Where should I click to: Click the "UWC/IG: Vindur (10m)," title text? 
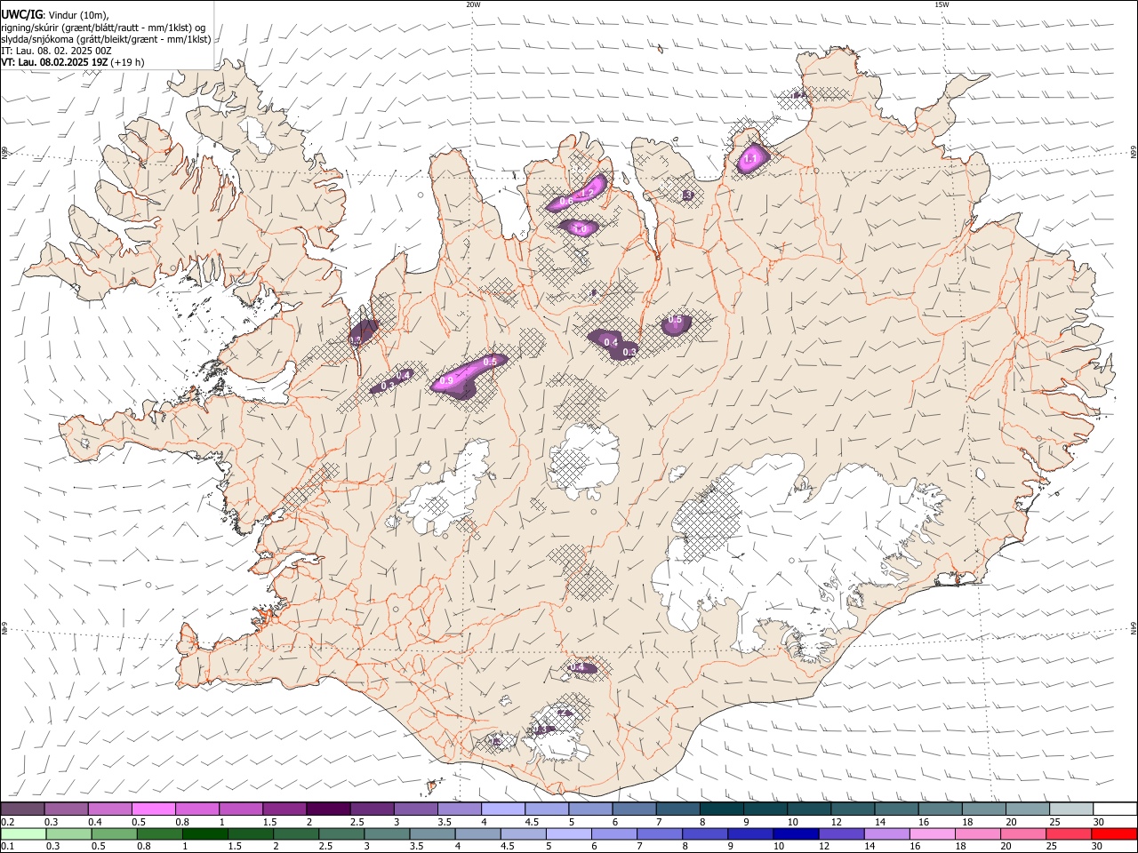tap(55, 14)
